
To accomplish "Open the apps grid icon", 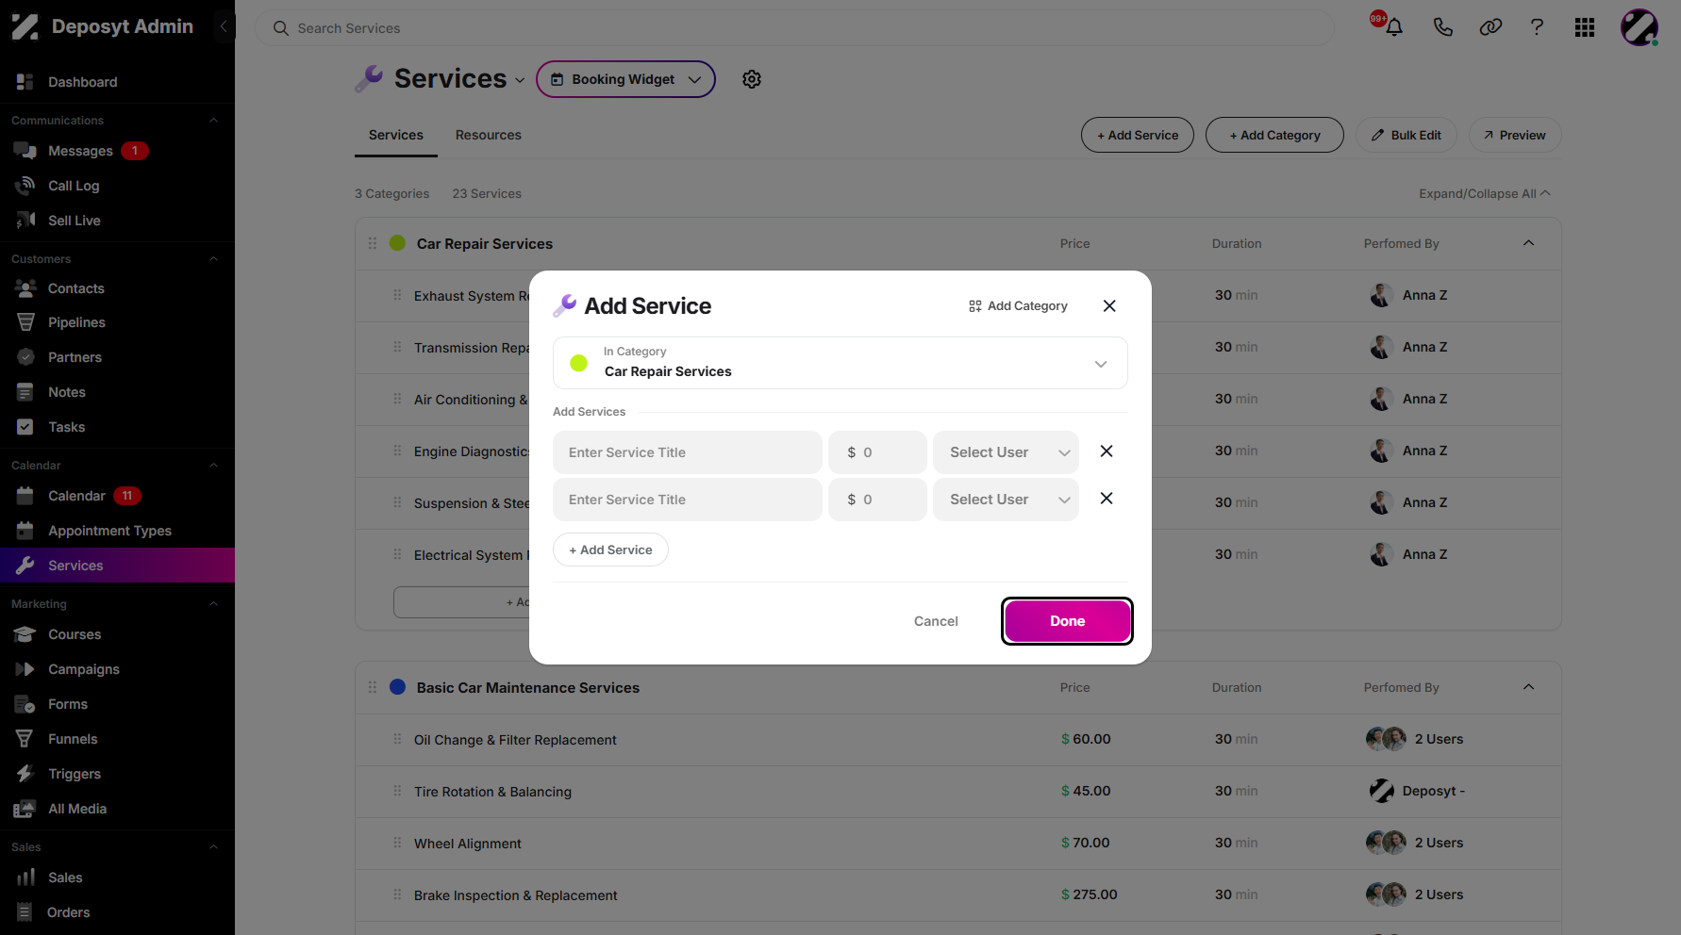I will tap(1585, 27).
